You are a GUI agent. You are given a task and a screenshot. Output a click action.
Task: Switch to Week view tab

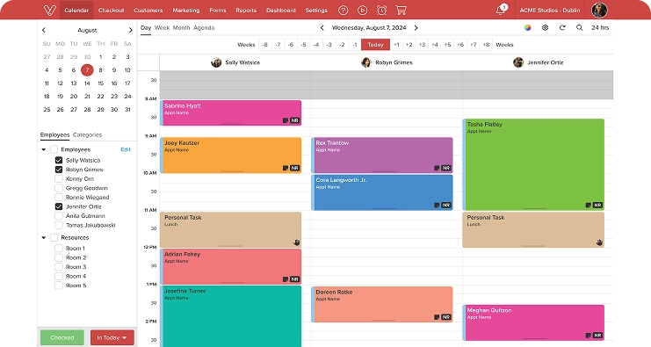coord(162,28)
